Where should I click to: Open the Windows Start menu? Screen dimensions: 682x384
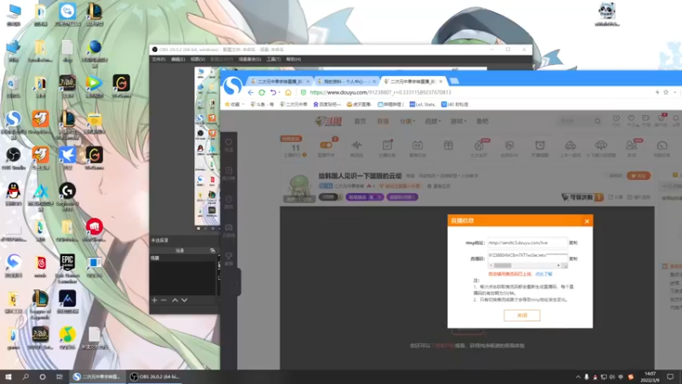[9, 377]
